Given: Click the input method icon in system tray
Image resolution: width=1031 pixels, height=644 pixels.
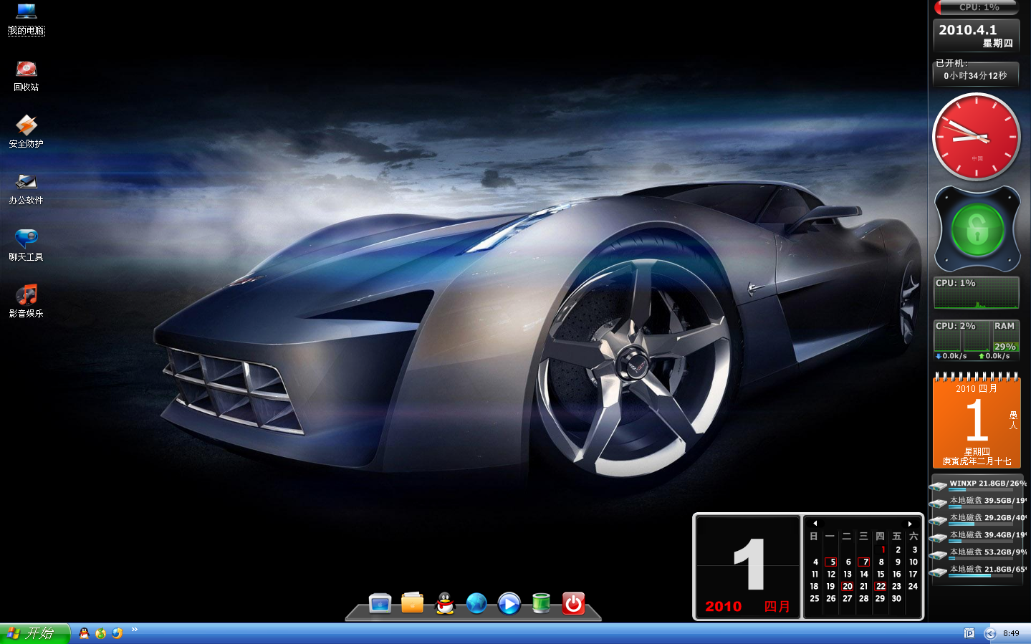Looking at the screenshot, I should [x=969, y=633].
